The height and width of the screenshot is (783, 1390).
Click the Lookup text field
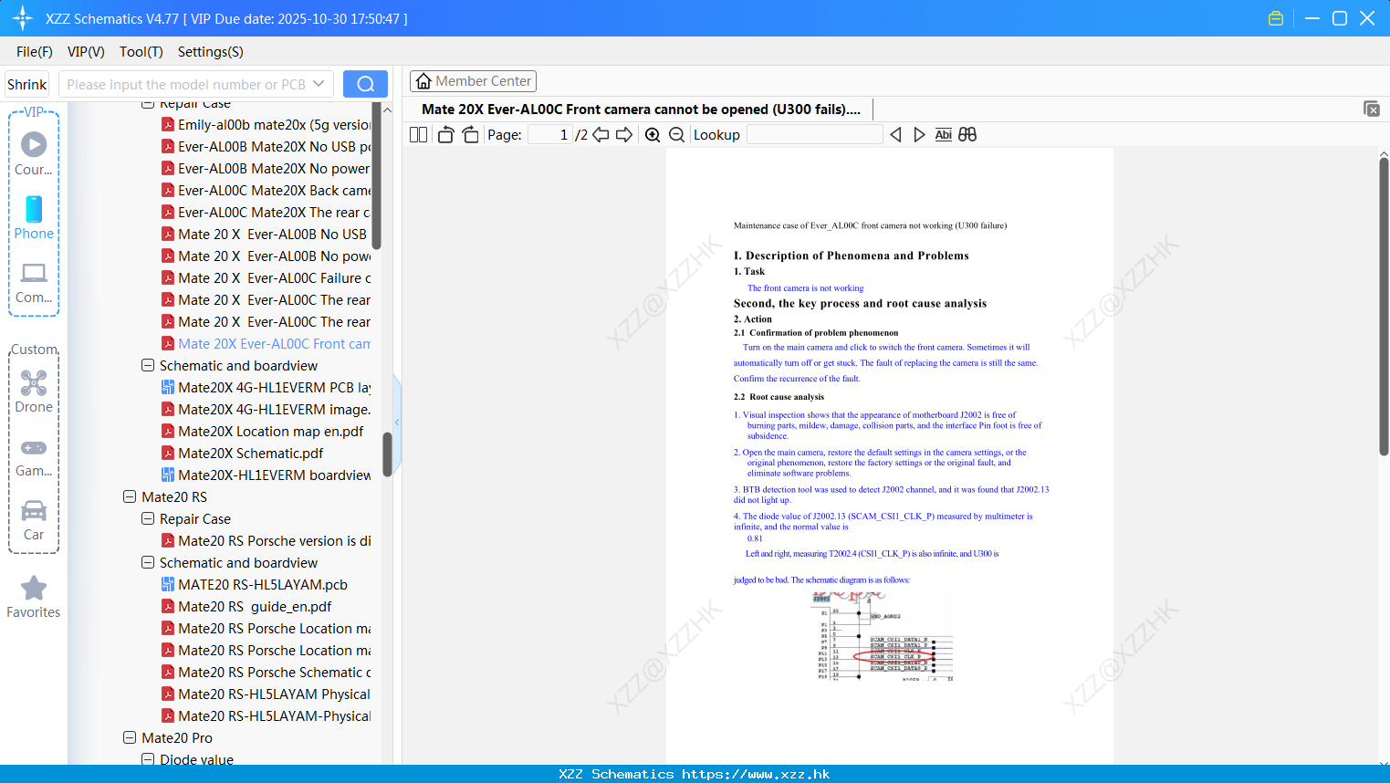pyautogui.click(x=814, y=135)
